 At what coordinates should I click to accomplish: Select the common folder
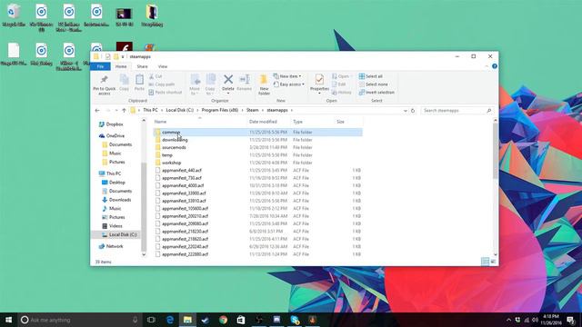[258, 132]
